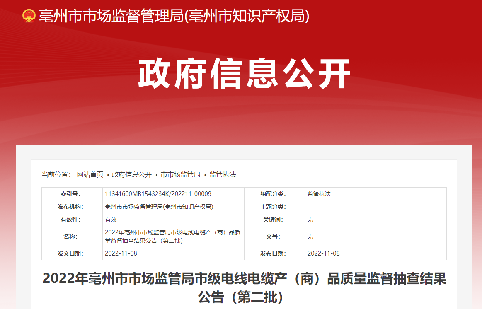Click the document name in the 名称 row
The width and height of the screenshot is (482, 309).
(172, 237)
